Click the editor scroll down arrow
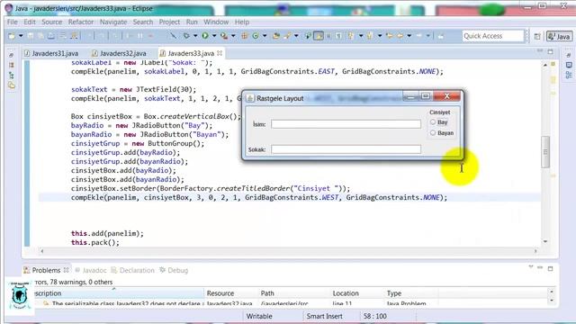576x324 pixels. click(545, 241)
